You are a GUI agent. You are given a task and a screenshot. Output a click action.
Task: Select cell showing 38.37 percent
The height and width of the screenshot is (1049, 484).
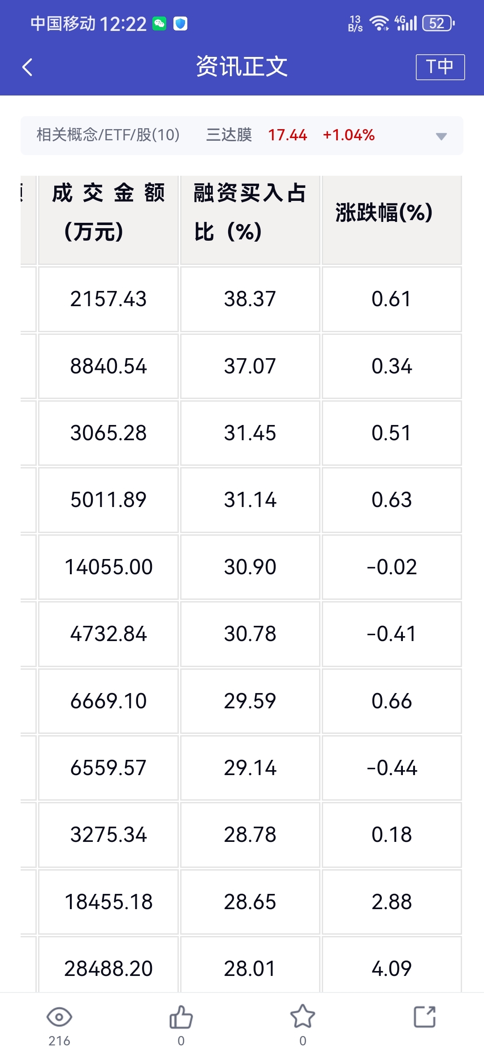click(x=250, y=299)
